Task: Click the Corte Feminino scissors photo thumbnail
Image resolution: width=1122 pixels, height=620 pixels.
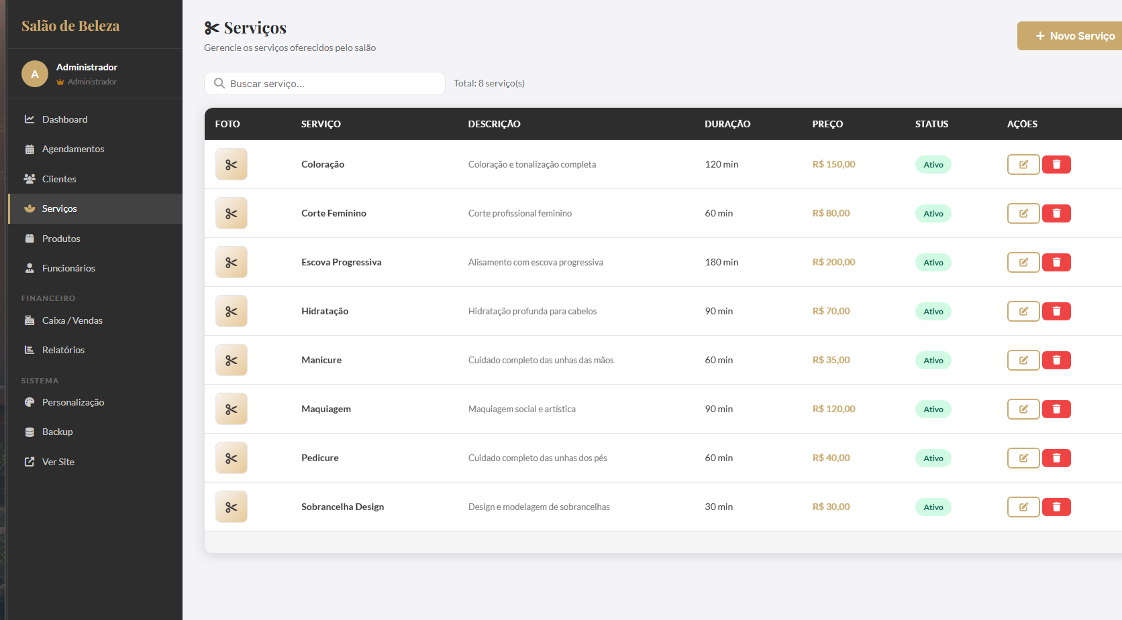Action: 232,213
